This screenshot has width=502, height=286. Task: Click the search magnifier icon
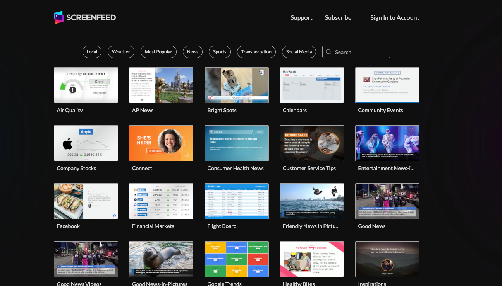[x=328, y=52]
